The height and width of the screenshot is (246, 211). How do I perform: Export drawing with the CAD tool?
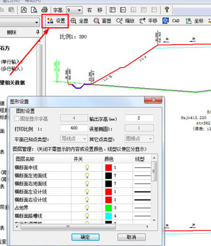(x=171, y=21)
